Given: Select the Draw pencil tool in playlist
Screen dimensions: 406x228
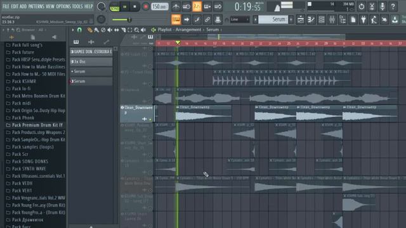Looking at the screenshot, I should [x=89, y=30].
